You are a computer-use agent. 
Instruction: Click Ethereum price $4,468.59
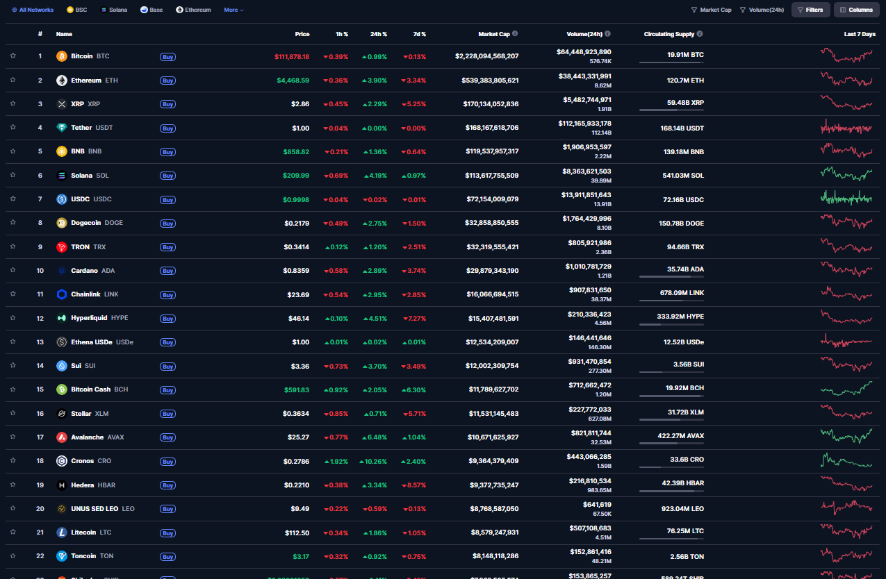(293, 81)
